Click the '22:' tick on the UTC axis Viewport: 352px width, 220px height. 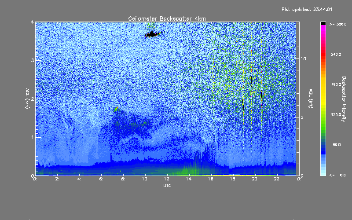pyautogui.click(x=277, y=179)
